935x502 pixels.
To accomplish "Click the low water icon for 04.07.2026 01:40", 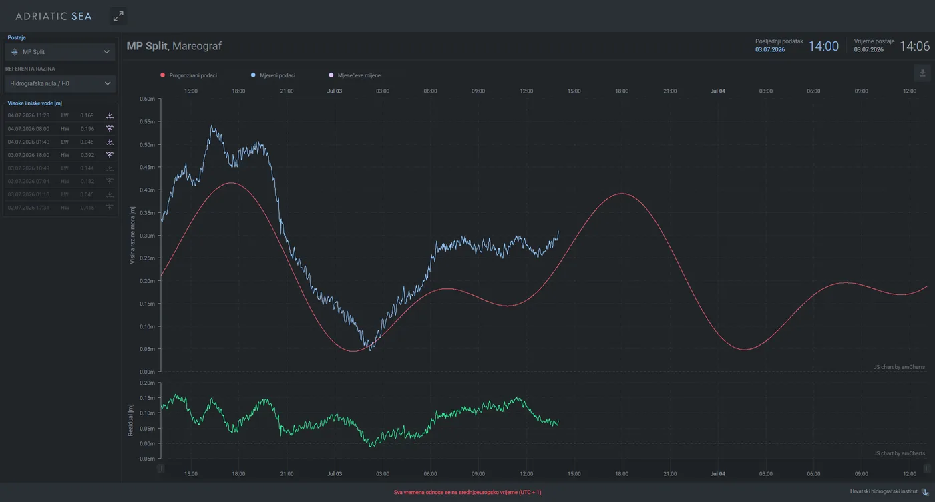I will [x=110, y=142].
